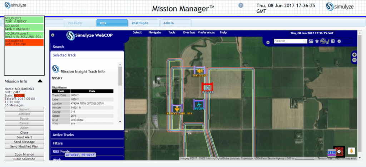Click the Pause button
Image resolution: width=366 pixels, height=167 pixels.
[24, 119]
